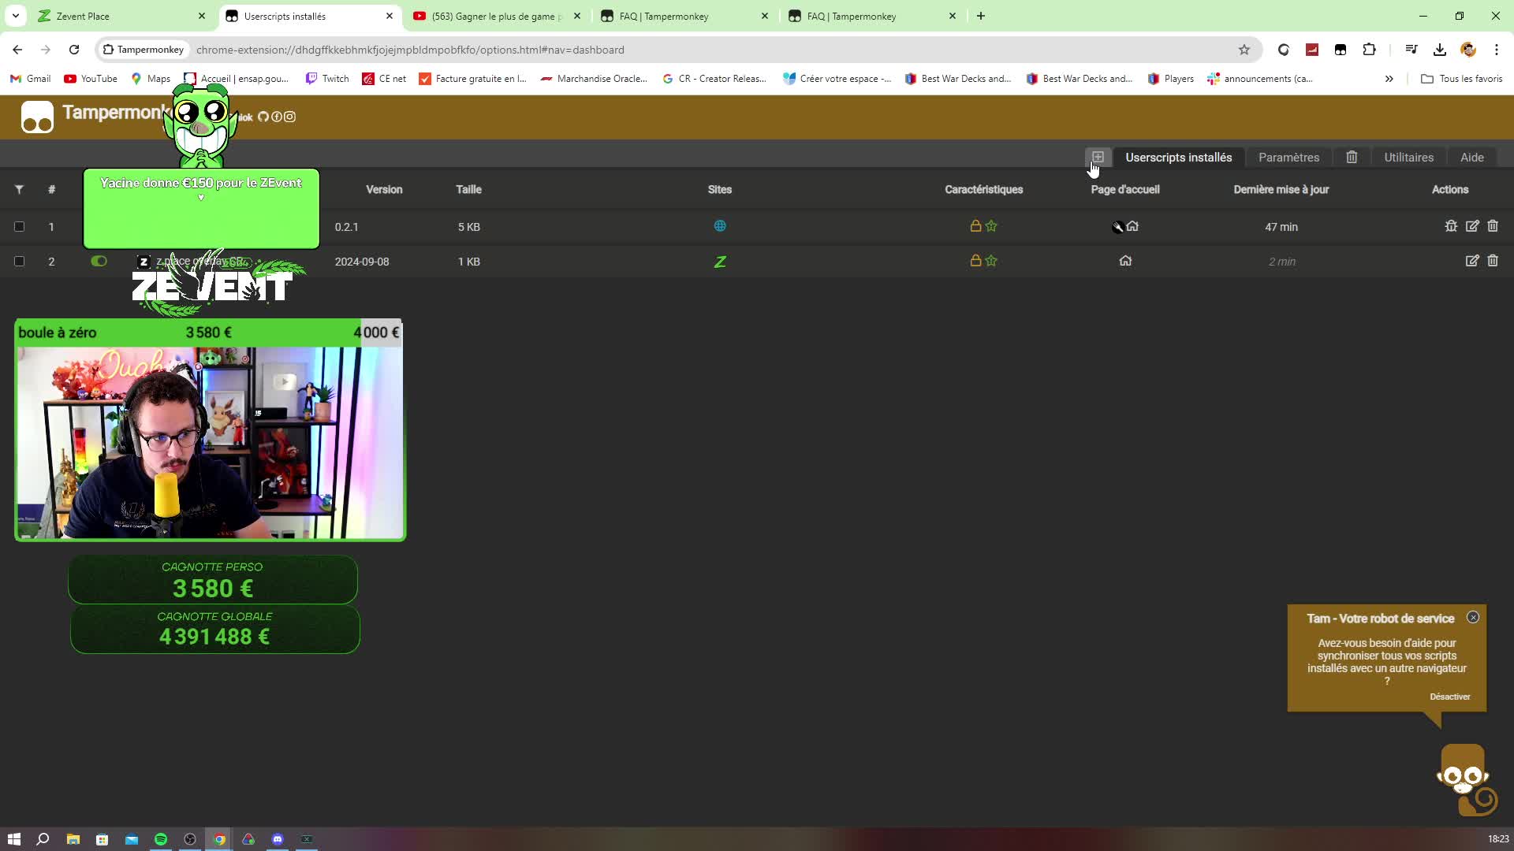Open the Tous les favoris folder
Image resolution: width=1514 pixels, height=851 pixels.
coord(1461,79)
